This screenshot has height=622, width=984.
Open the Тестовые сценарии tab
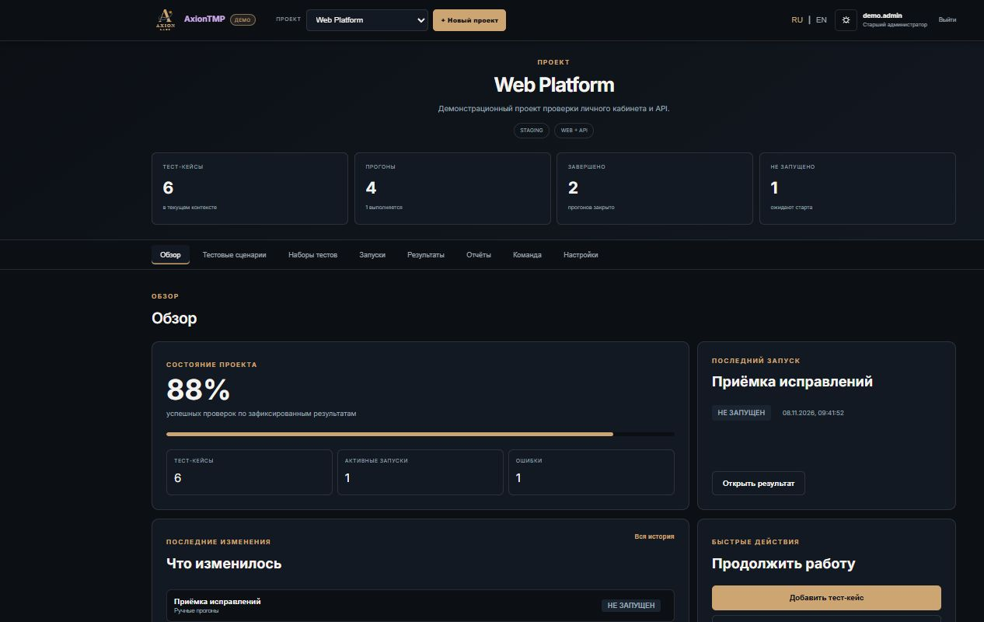234,255
